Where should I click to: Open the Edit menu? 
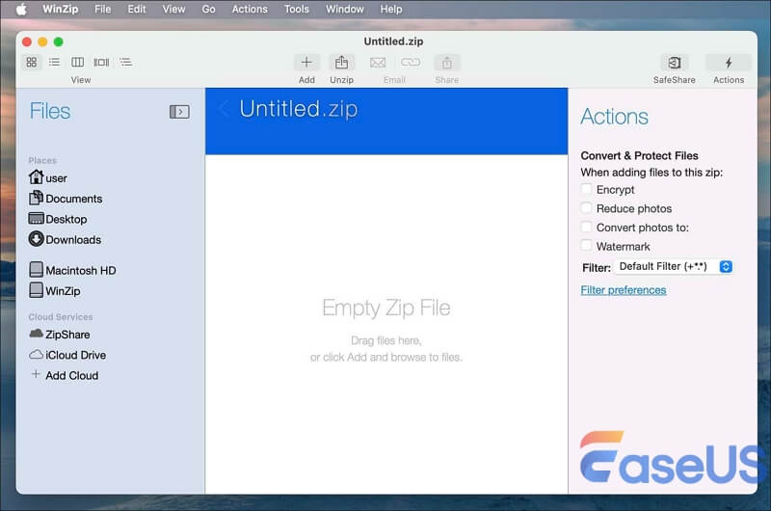tap(136, 9)
